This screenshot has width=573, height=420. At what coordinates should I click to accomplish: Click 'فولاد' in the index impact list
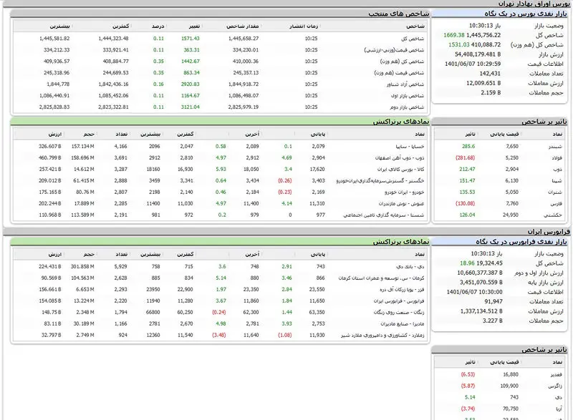pos(557,157)
